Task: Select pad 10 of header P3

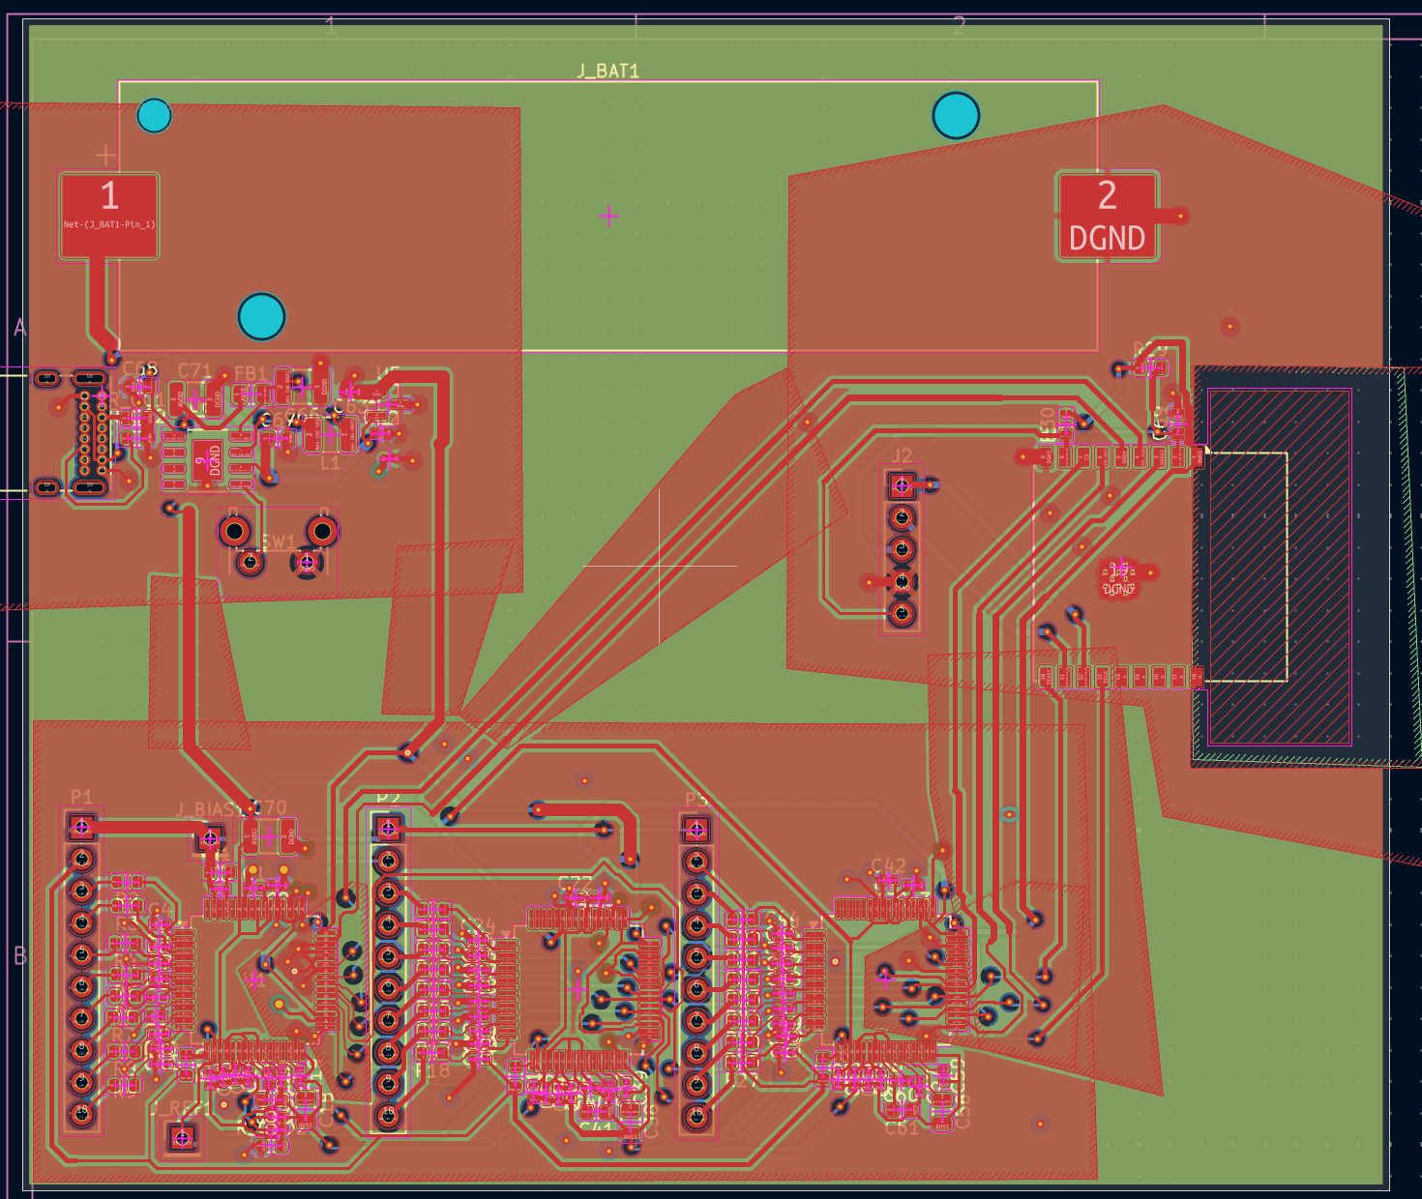Action: point(696,1116)
